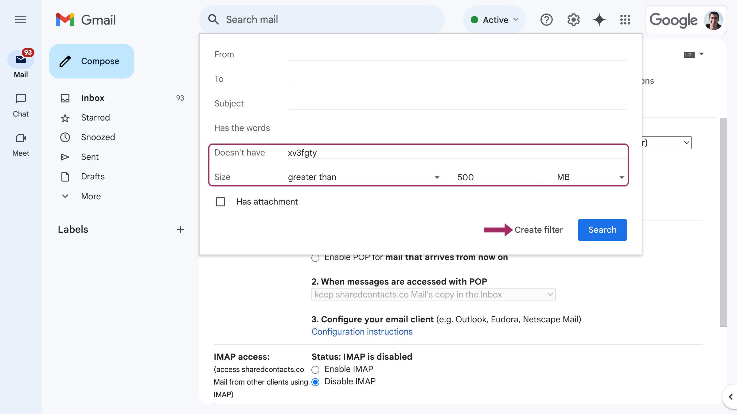
Task: Expand the Active status dropdown
Action: [x=494, y=20]
